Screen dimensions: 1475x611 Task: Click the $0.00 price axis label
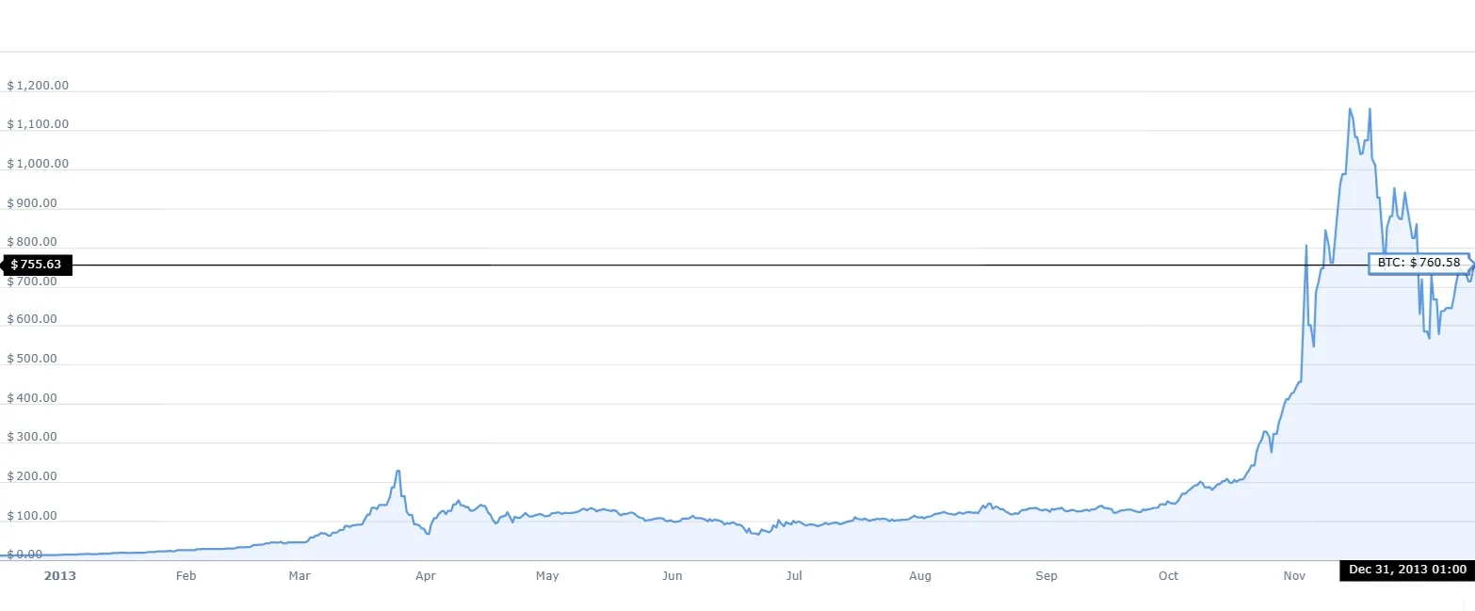click(27, 555)
